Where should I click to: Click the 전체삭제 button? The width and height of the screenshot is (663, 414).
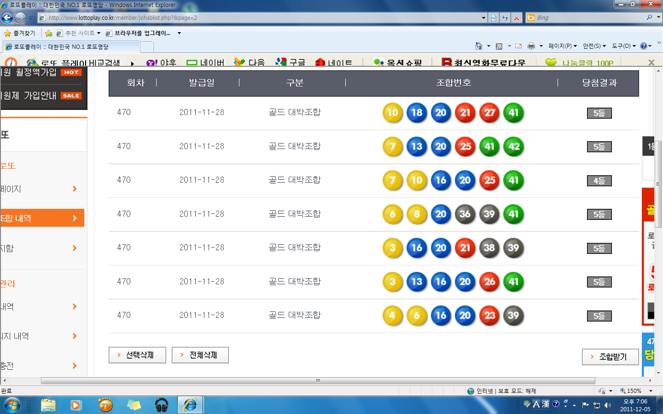click(x=200, y=355)
